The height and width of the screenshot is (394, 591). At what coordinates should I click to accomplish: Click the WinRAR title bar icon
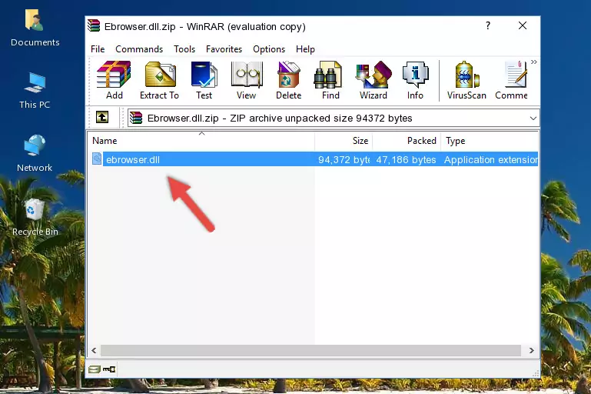(x=94, y=26)
